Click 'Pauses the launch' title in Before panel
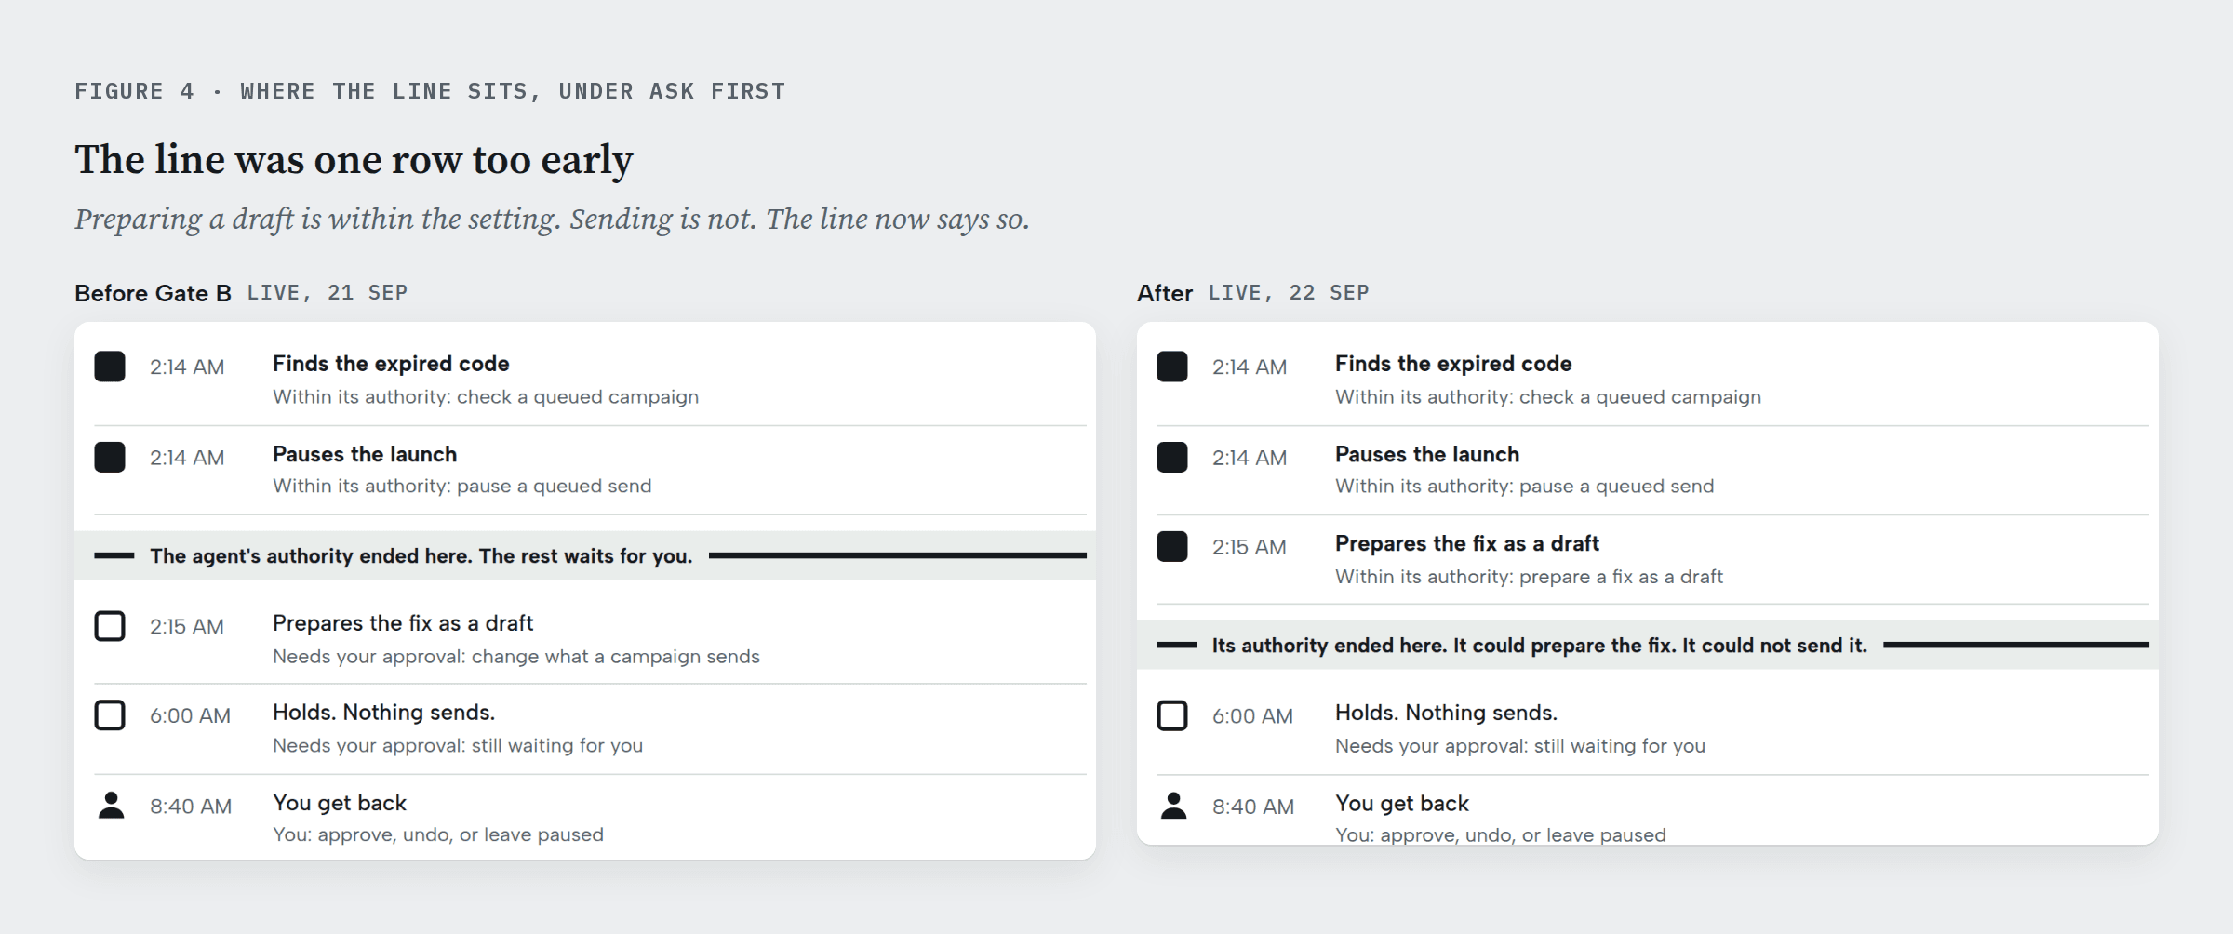2233x934 pixels. click(x=365, y=454)
